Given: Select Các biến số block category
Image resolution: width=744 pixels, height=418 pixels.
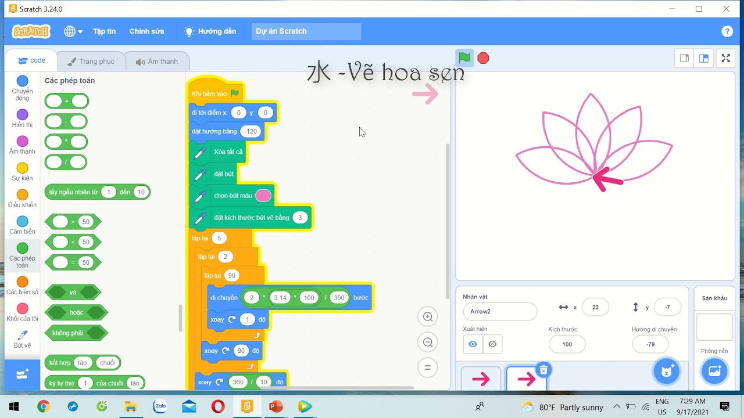Looking at the screenshot, I should pyautogui.click(x=22, y=286).
